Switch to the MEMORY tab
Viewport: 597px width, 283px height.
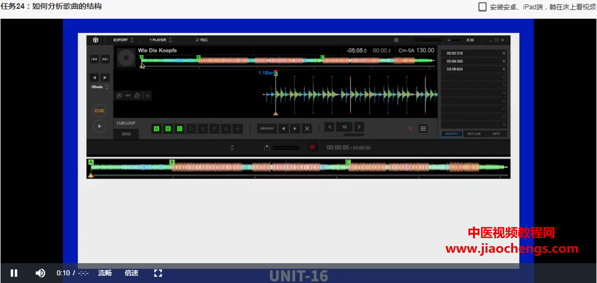pyautogui.click(x=452, y=134)
